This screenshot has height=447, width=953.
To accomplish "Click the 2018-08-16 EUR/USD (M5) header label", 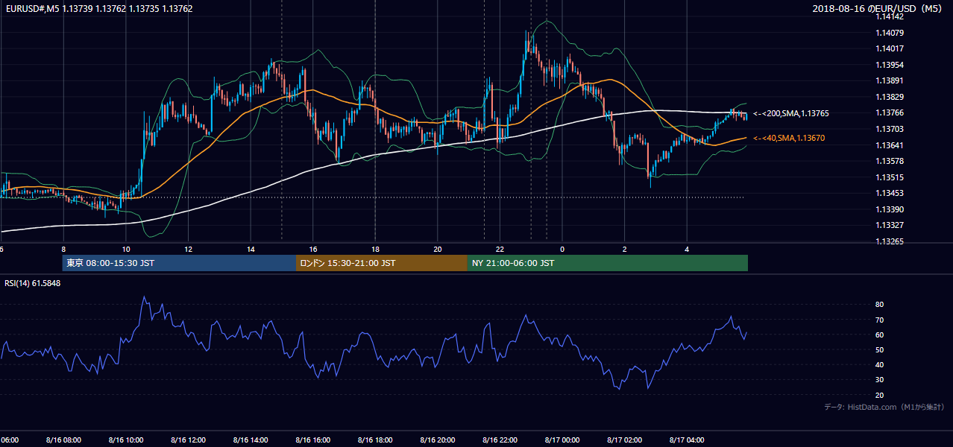I will pos(878,8).
